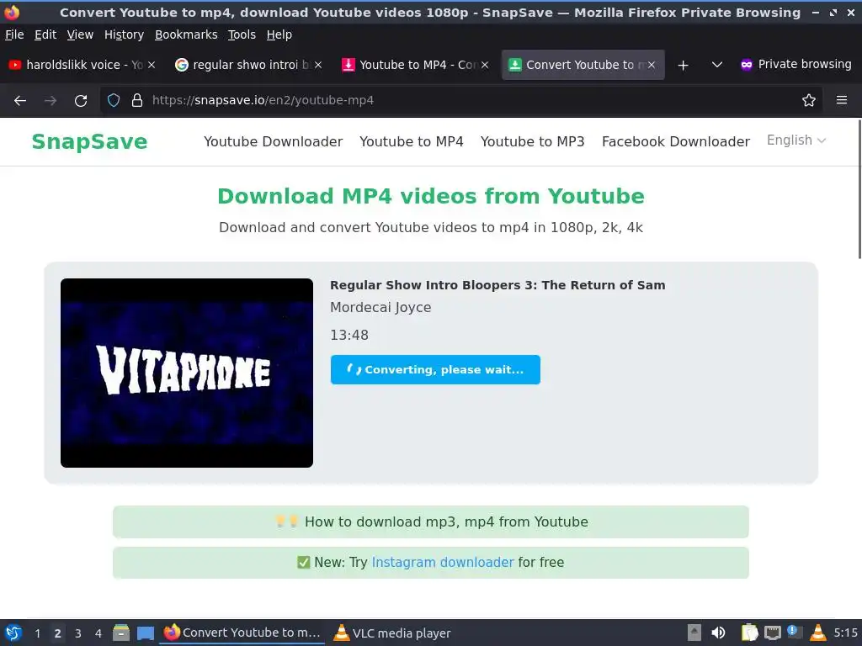Click the forward navigation arrow

51,101
